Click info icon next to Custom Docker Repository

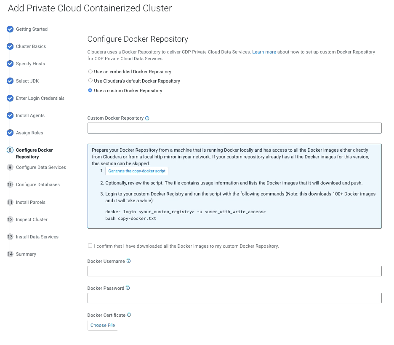click(147, 118)
